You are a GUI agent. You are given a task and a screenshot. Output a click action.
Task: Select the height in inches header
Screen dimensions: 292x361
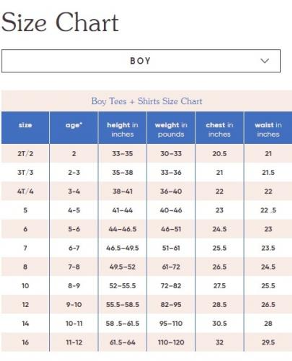[x=122, y=129]
